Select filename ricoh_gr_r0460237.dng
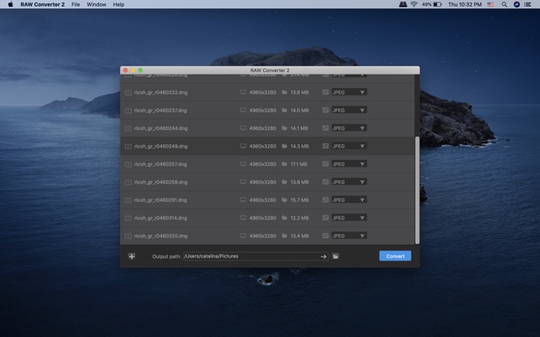 160,111
